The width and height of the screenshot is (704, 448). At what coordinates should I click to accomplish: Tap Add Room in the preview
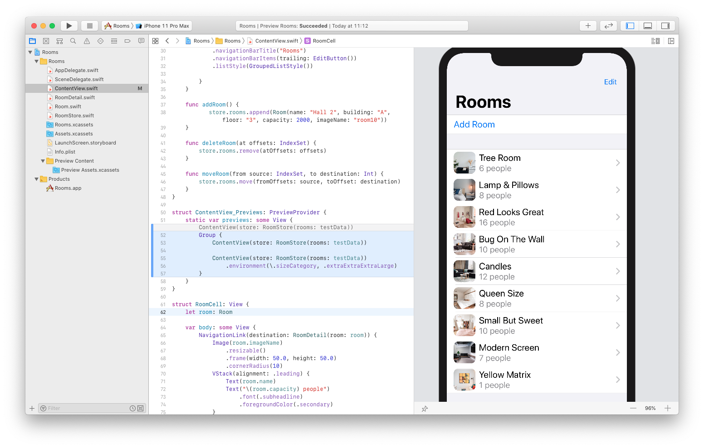click(474, 124)
